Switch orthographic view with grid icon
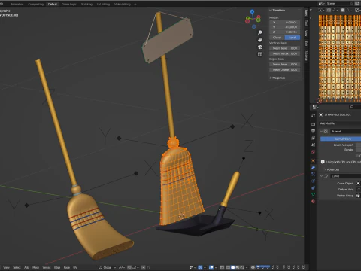 pyautogui.click(x=260, y=54)
